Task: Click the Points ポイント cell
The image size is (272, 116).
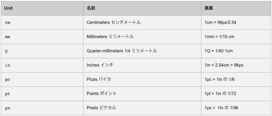Action: 142,94
